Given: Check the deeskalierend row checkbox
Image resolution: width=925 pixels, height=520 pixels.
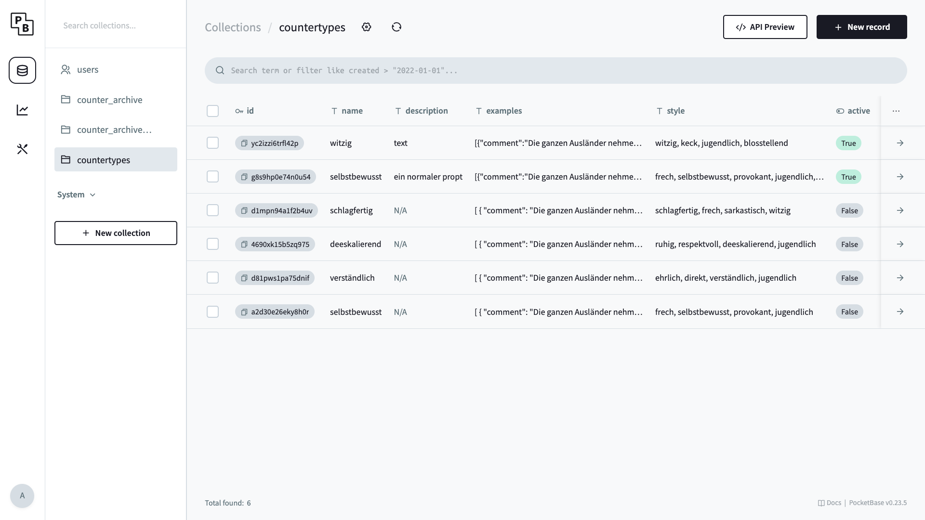Looking at the screenshot, I should pos(212,244).
